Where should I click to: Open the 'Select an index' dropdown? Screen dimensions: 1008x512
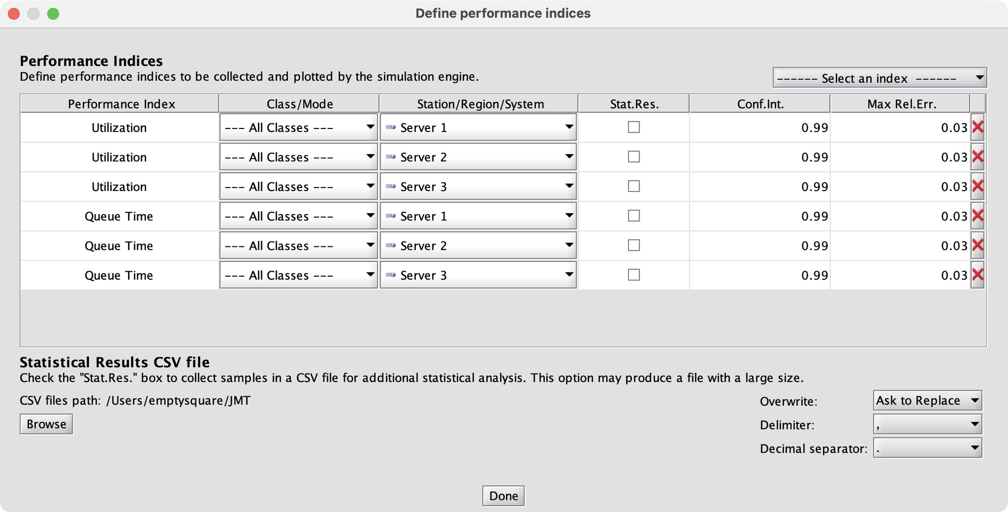click(x=879, y=78)
